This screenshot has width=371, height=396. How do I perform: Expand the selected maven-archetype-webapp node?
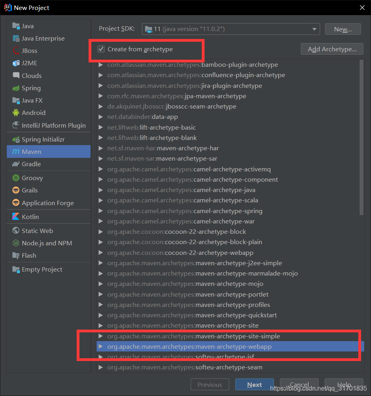(101, 347)
